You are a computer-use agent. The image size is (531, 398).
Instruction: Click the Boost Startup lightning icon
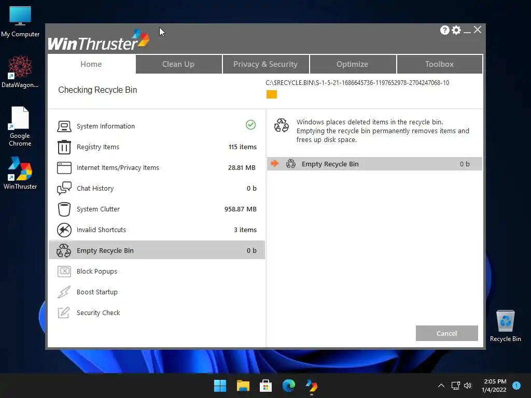pos(64,292)
